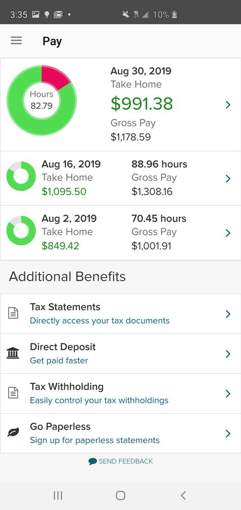
Task: Open Tax Statements chevron arrow
Action: pyautogui.click(x=228, y=314)
